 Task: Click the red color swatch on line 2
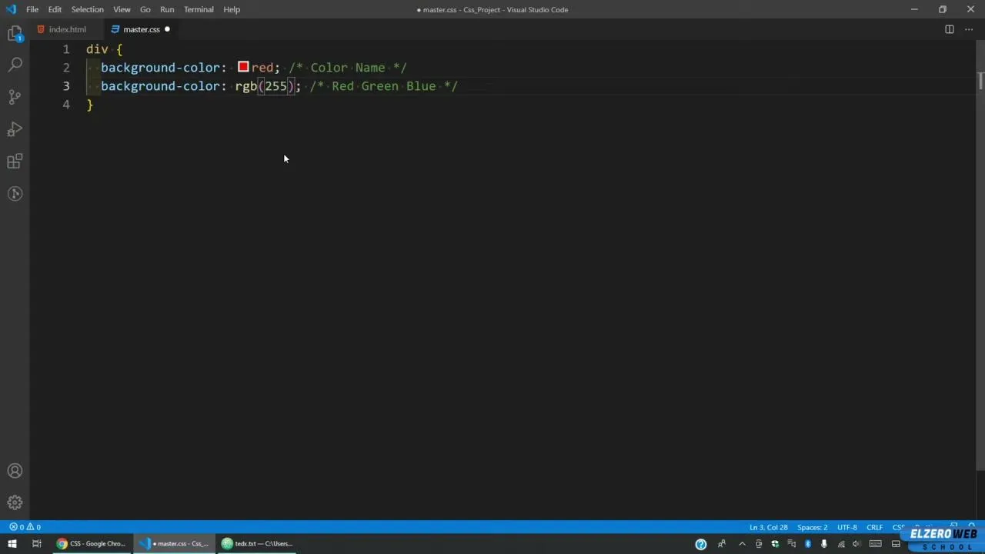click(243, 67)
